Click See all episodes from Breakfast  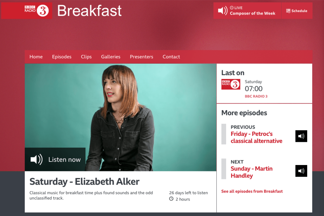(252, 191)
